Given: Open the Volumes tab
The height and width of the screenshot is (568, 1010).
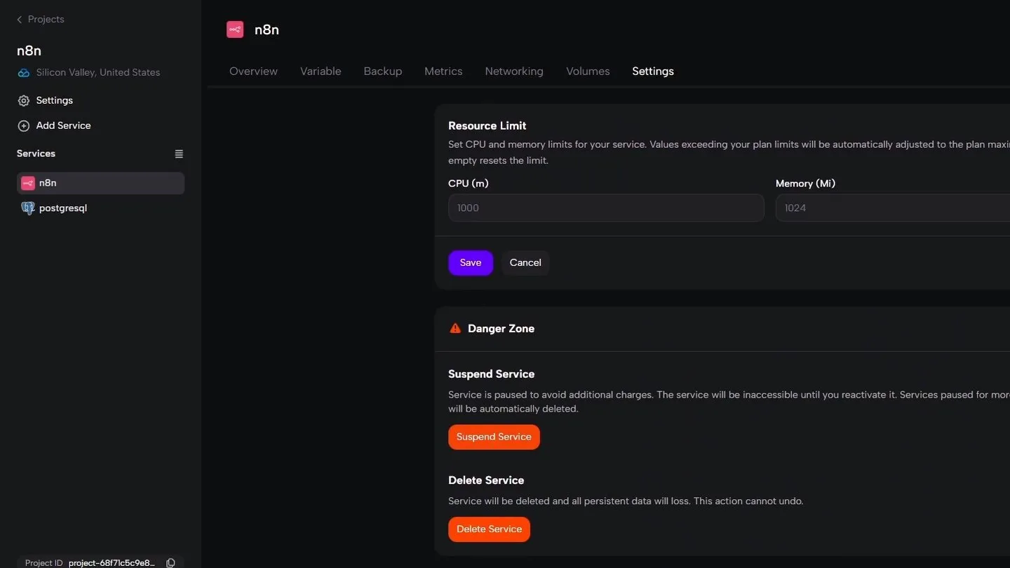Looking at the screenshot, I should tap(588, 72).
